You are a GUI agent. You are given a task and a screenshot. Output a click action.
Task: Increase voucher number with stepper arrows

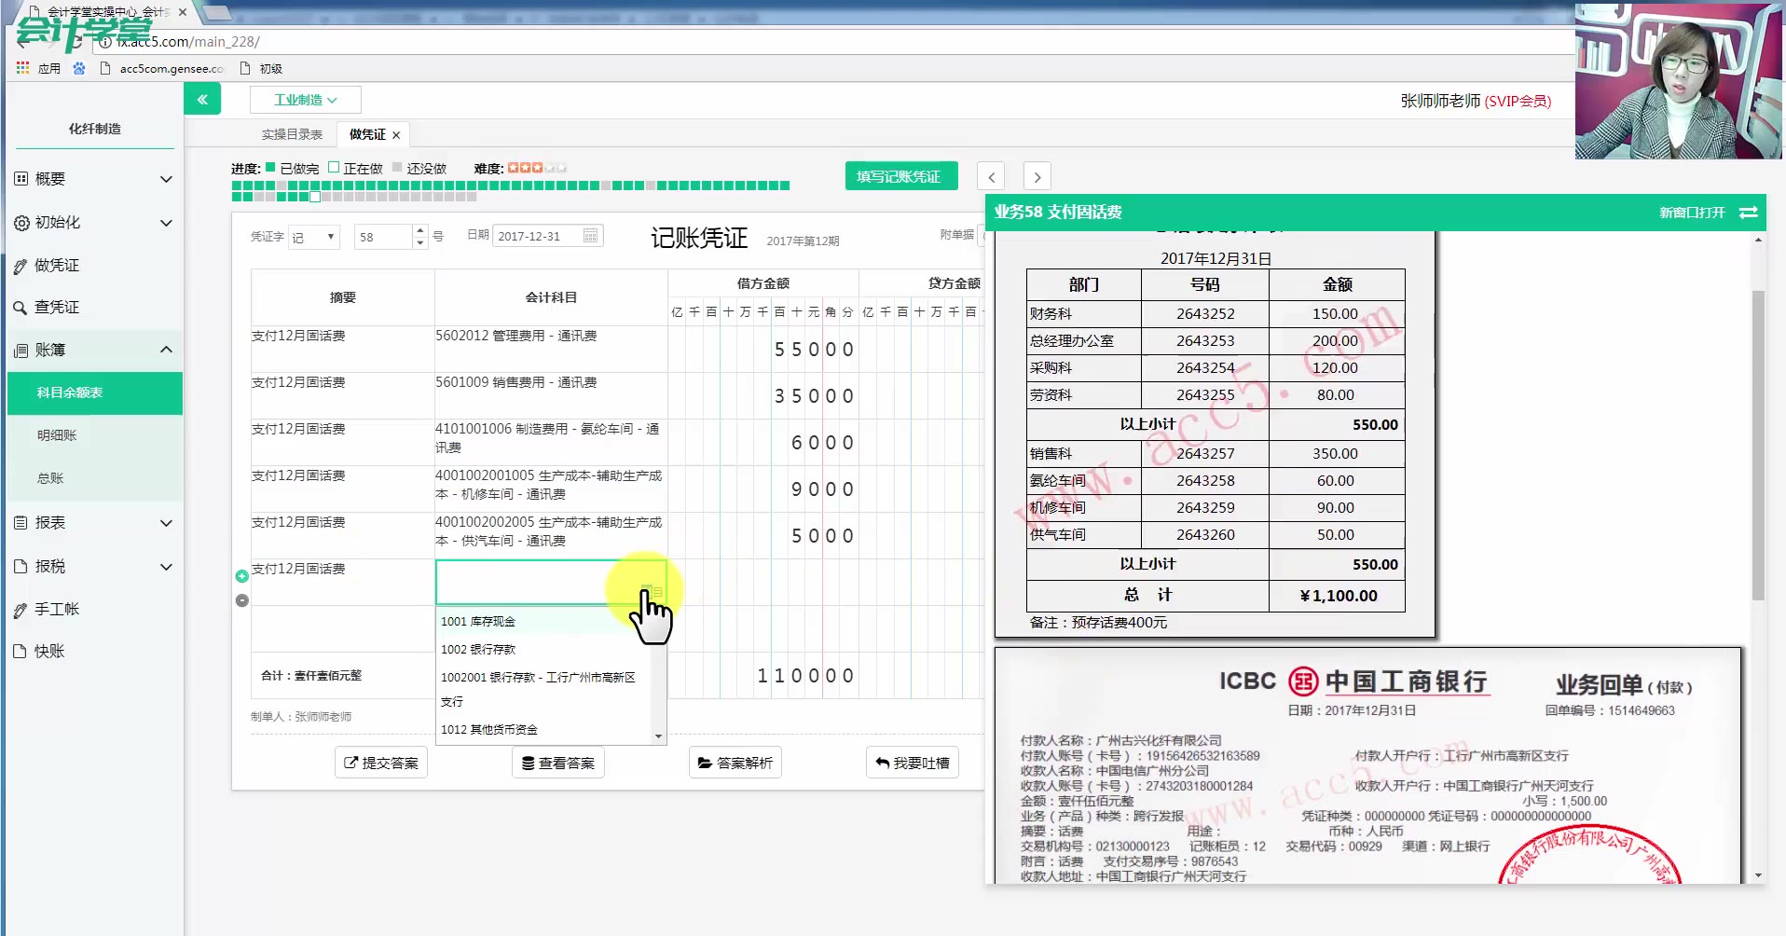tap(420, 231)
